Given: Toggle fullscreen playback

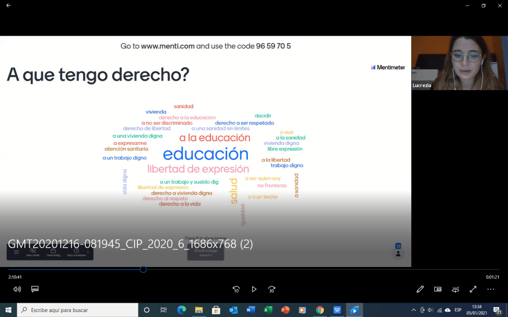Looking at the screenshot, I should pos(473,289).
